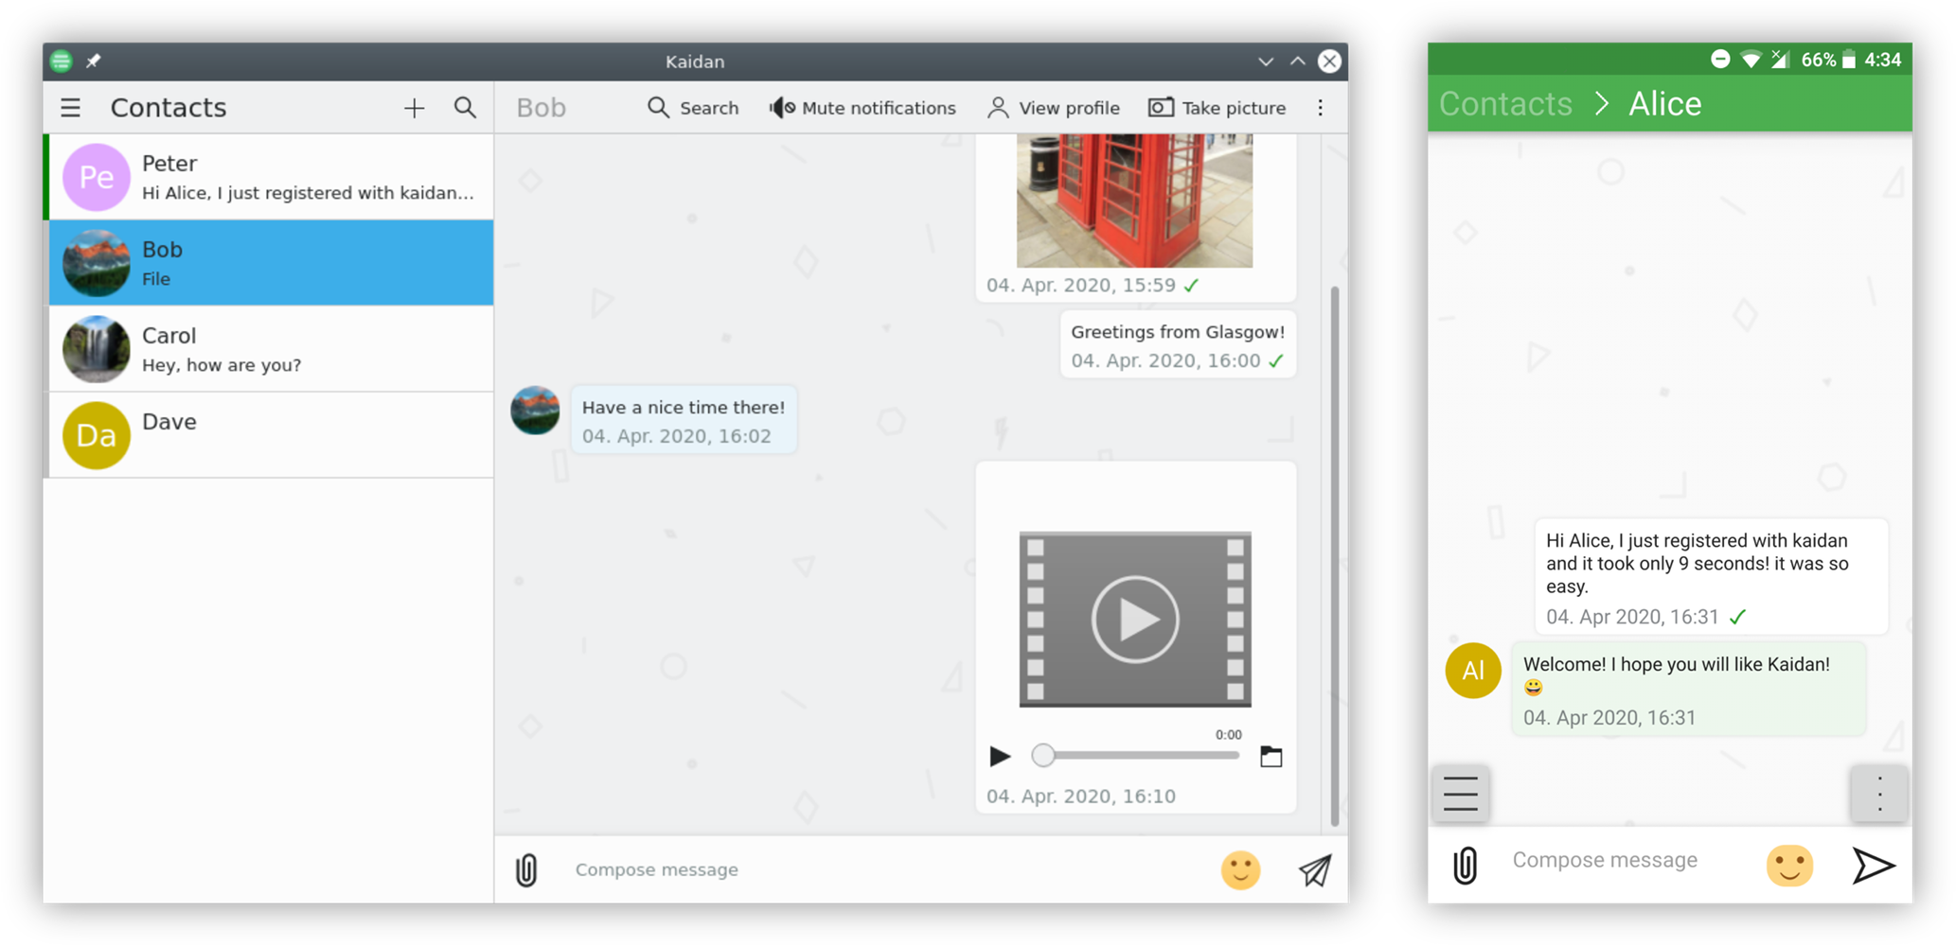Send the message in mobile chat
This screenshot has height=946, width=1956.
pyautogui.click(x=1873, y=866)
